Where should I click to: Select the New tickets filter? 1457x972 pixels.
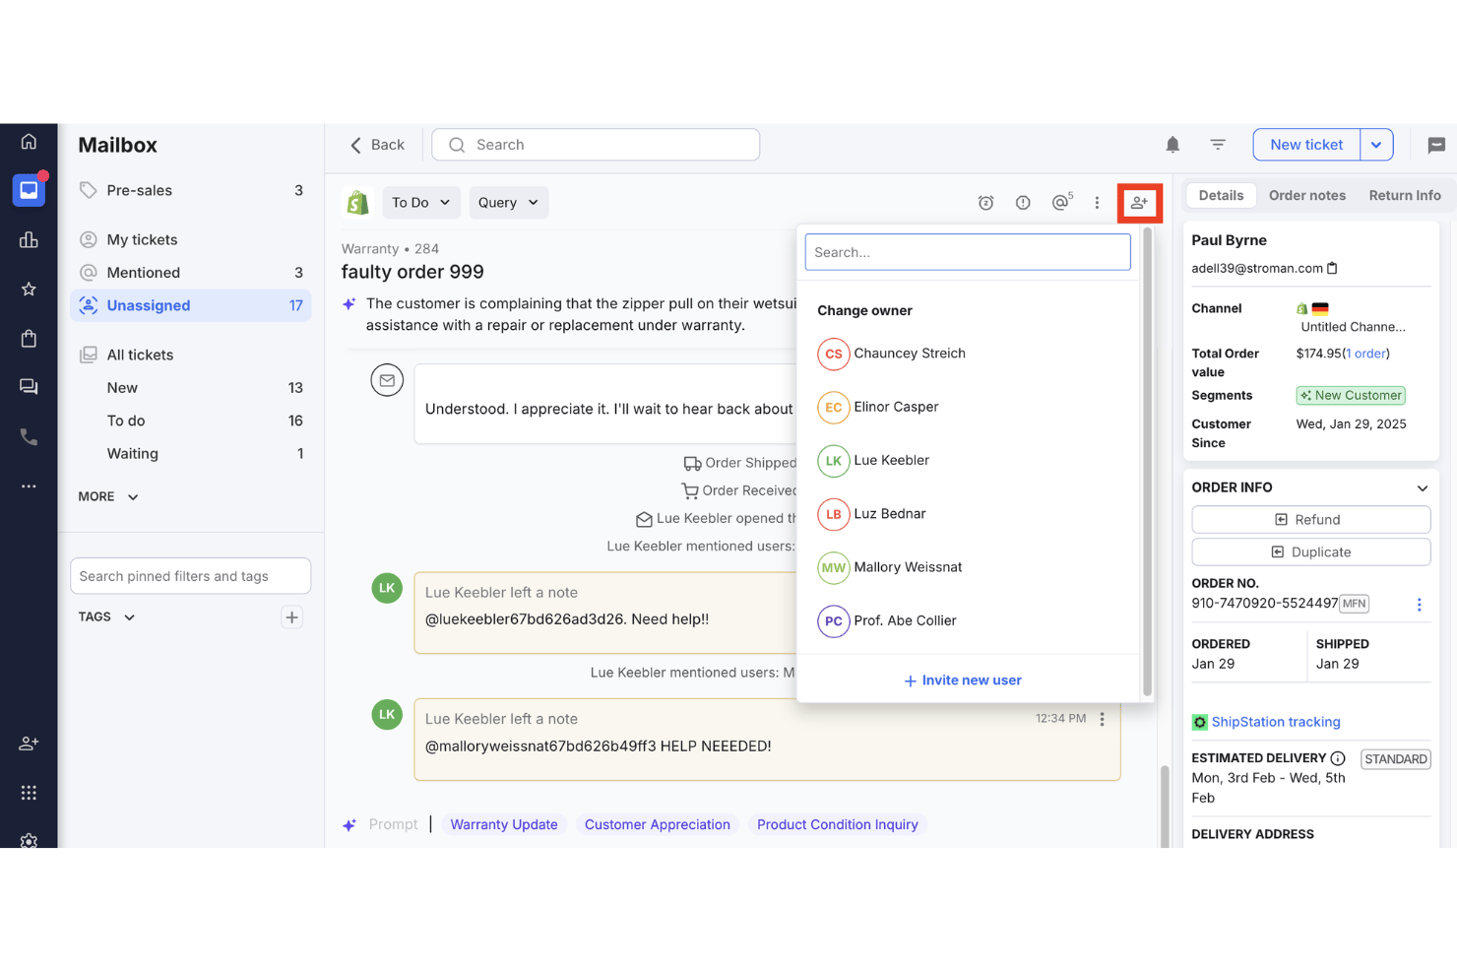[x=191, y=388]
